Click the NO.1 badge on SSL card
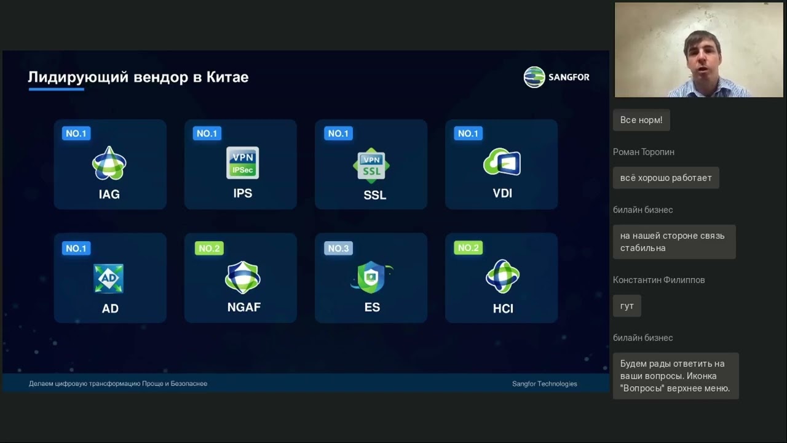787x443 pixels. click(338, 134)
